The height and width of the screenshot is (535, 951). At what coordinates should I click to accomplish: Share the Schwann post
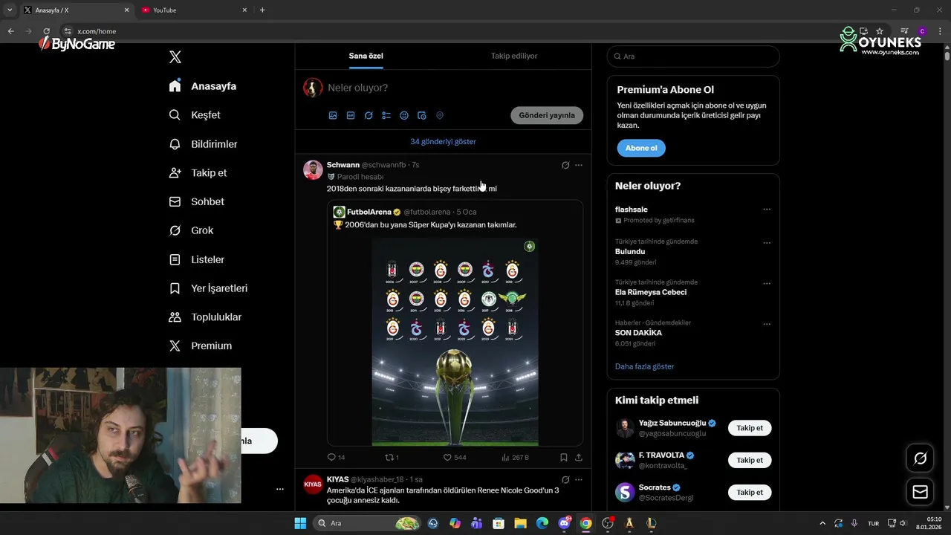click(579, 458)
